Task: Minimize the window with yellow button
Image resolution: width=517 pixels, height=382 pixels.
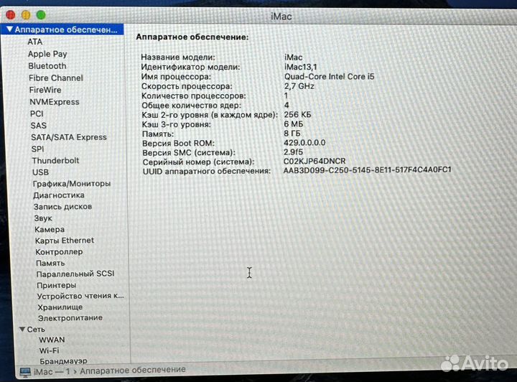Action: point(26,15)
